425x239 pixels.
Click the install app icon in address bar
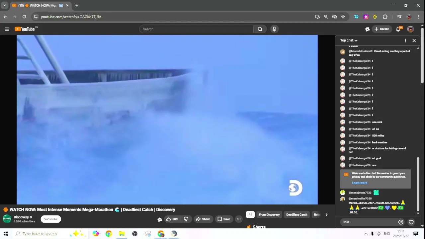[317, 17]
